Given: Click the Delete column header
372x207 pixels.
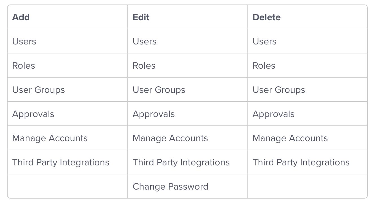Looking at the screenshot, I should point(266,17).
